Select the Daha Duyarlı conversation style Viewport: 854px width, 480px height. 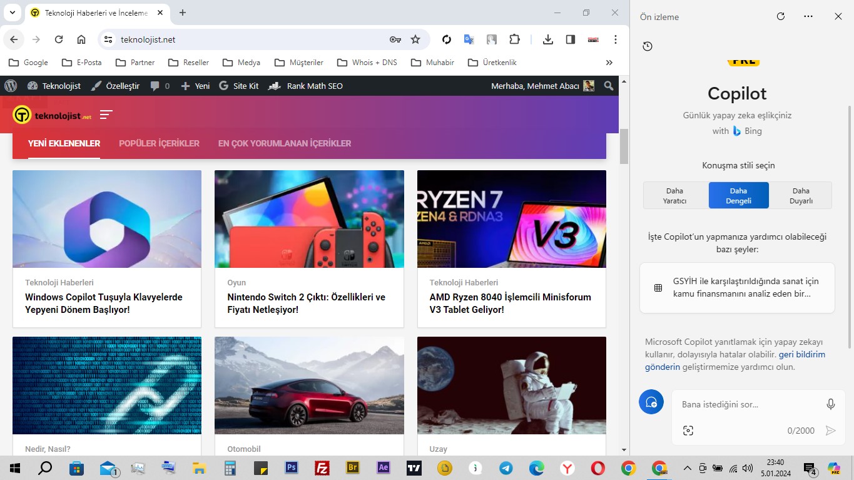pos(800,195)
